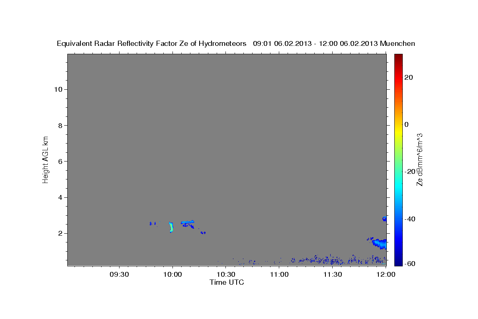The image size is (478, 319).
Task: Click the station name 'Muenchen' in the title
Action: pyautogui.click(x=398, y=43)
